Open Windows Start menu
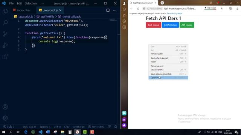Image resolution: width=241 pixels, height=135 pixels. click(x=3, y=132)
